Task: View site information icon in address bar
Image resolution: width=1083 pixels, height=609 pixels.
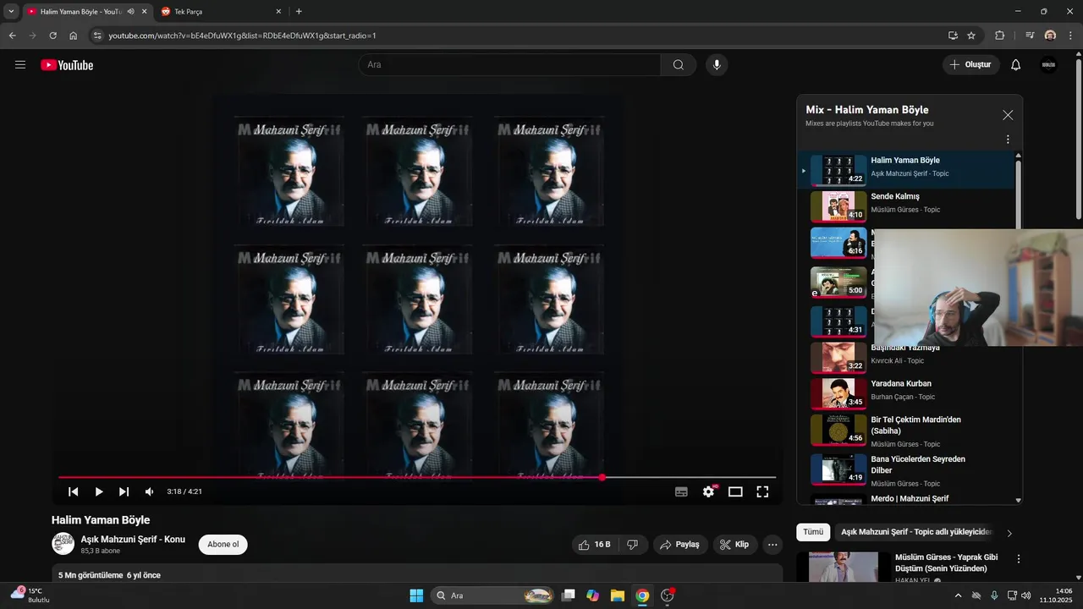Action: tap(97, 36)
